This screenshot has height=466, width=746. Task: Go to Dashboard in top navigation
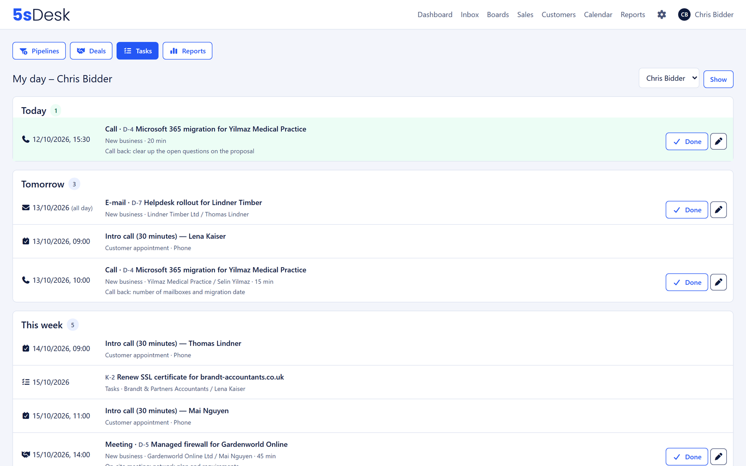point(435,14)
